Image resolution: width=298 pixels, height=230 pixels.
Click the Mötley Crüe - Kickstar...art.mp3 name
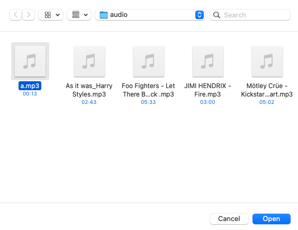coord(267,90)
